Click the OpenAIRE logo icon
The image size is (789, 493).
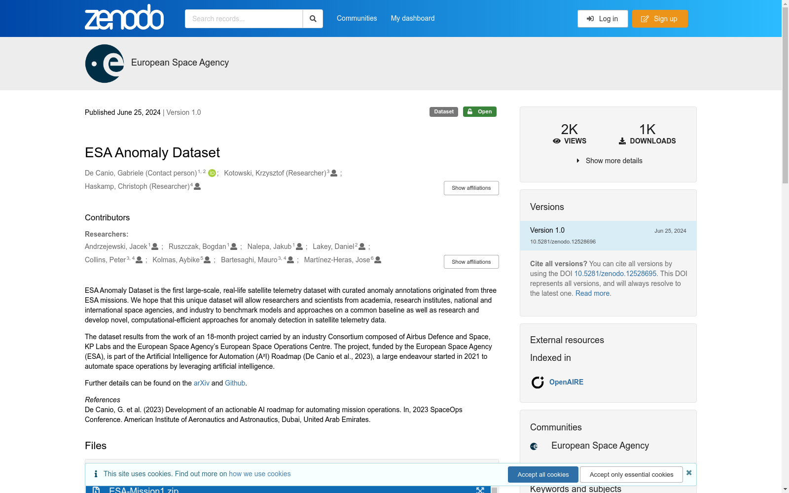click(x=538, y=382)
